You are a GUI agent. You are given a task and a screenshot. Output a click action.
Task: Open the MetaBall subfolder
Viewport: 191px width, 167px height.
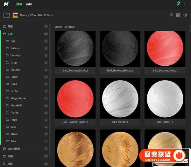pos(16,105)
